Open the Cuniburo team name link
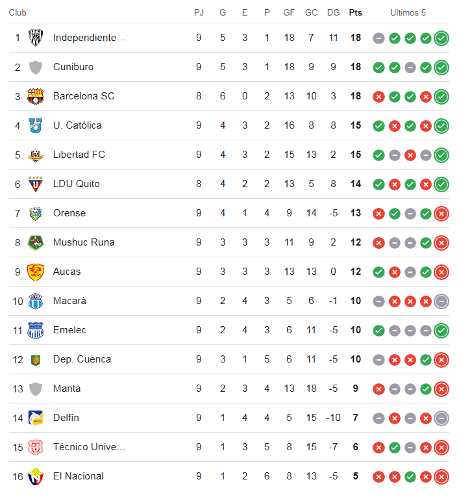 tap(73, 67)
